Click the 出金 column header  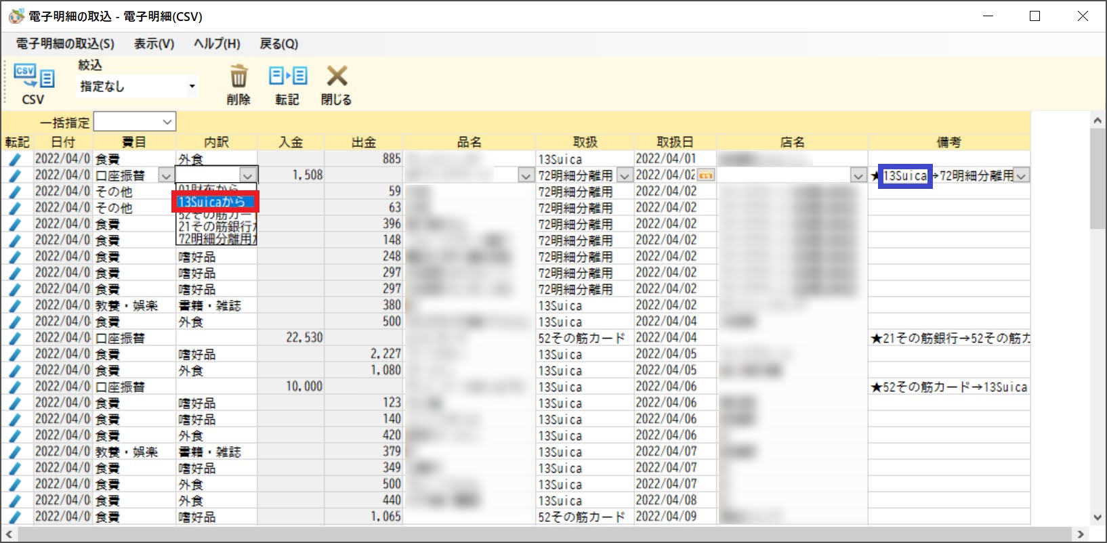click(x=364, y=142)
